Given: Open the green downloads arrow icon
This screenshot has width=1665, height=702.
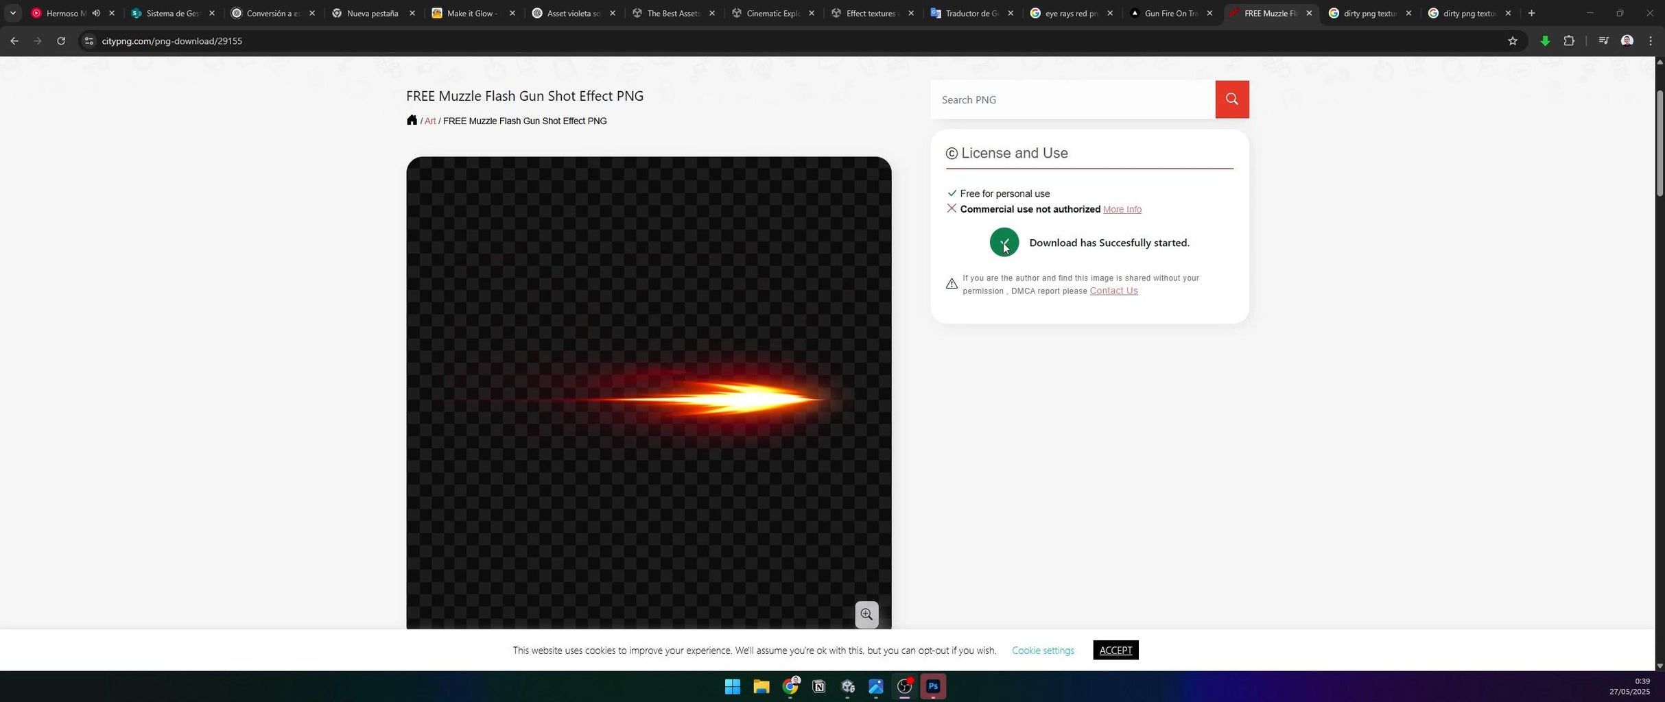Looking at the screenshot, I should point(1545,41).
